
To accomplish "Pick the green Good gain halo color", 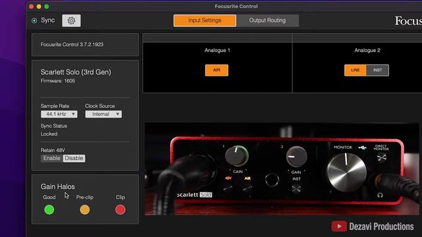I will tap(49, 209).
